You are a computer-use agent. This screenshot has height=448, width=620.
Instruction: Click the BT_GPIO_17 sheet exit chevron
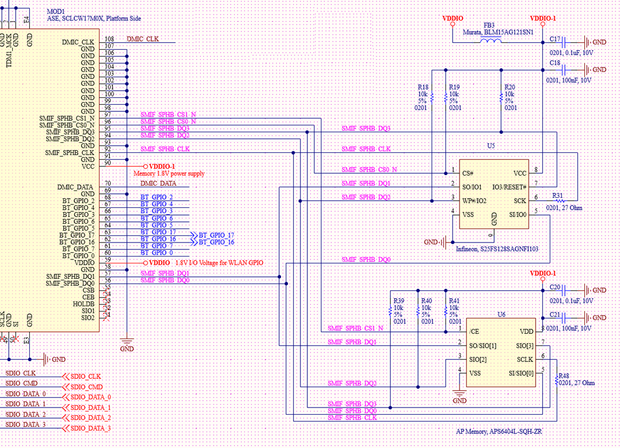tap(193, 235)
